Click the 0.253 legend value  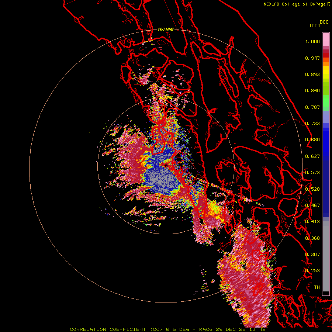(x=312, y=271)
